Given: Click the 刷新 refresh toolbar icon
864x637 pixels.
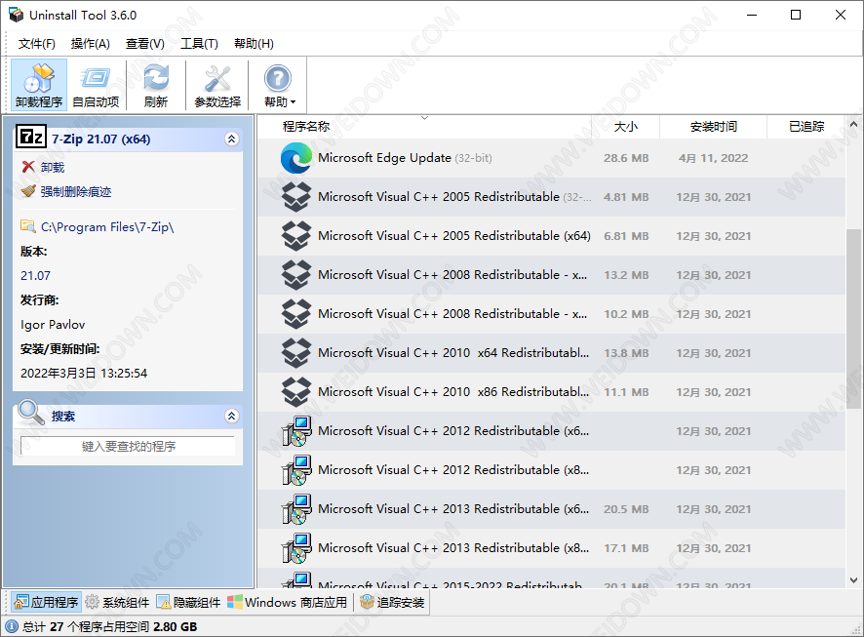Looking at the screenshot, I should [x=156, y=85].
